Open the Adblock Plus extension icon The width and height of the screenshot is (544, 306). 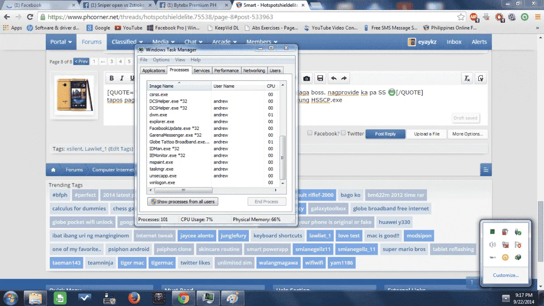(x=474, y=17)
